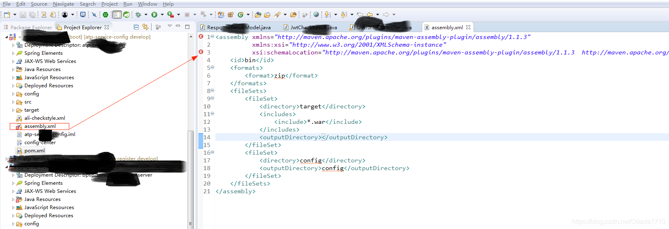The height and width of the screenshot is (229, 669).
Task: Click the green Run button icon
Action: click(154, 15)
